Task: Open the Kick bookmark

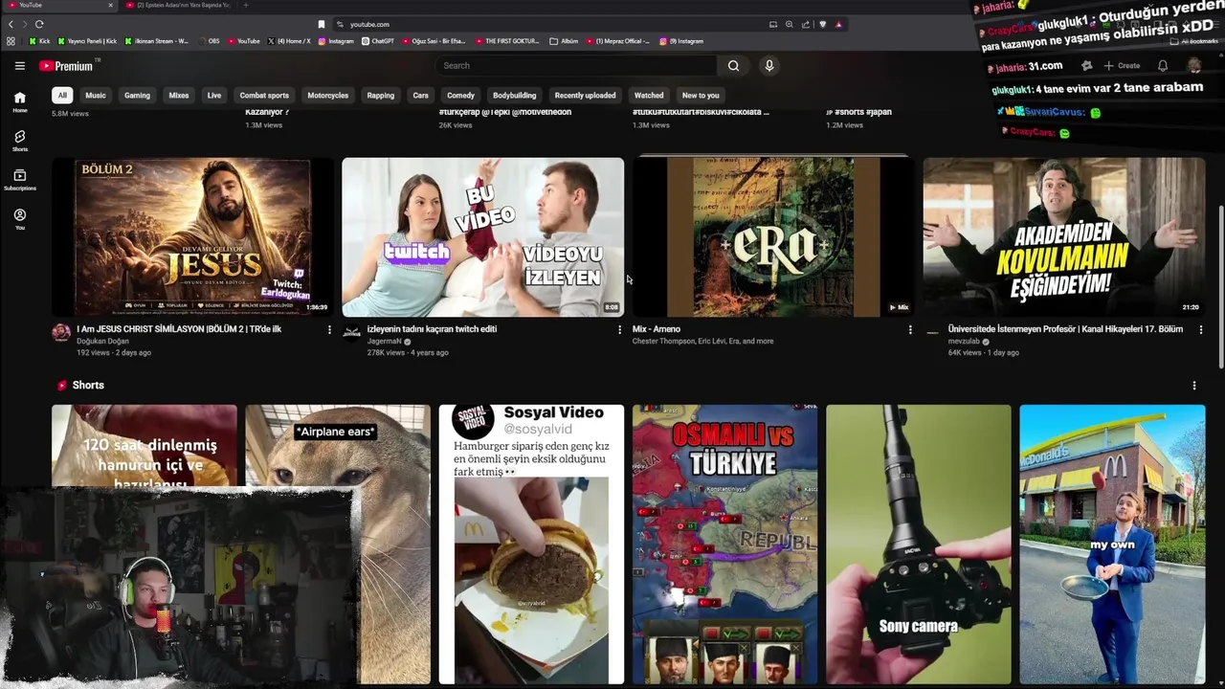Action: coord(39,41)
